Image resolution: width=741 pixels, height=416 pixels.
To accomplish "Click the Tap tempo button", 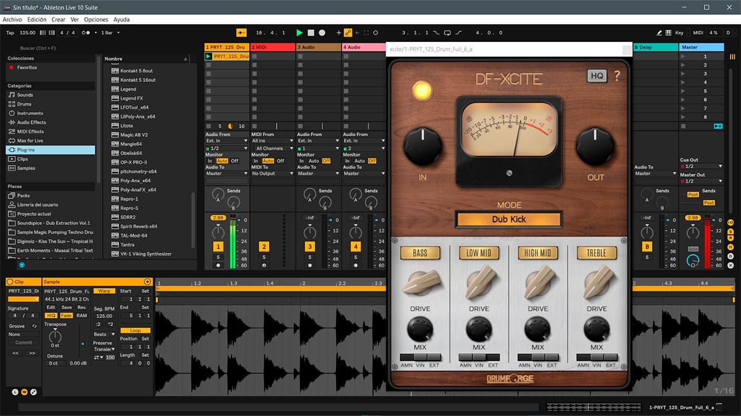I will [10, 33].
